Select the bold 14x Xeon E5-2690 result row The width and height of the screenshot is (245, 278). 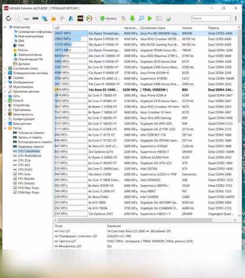[145, 90]
